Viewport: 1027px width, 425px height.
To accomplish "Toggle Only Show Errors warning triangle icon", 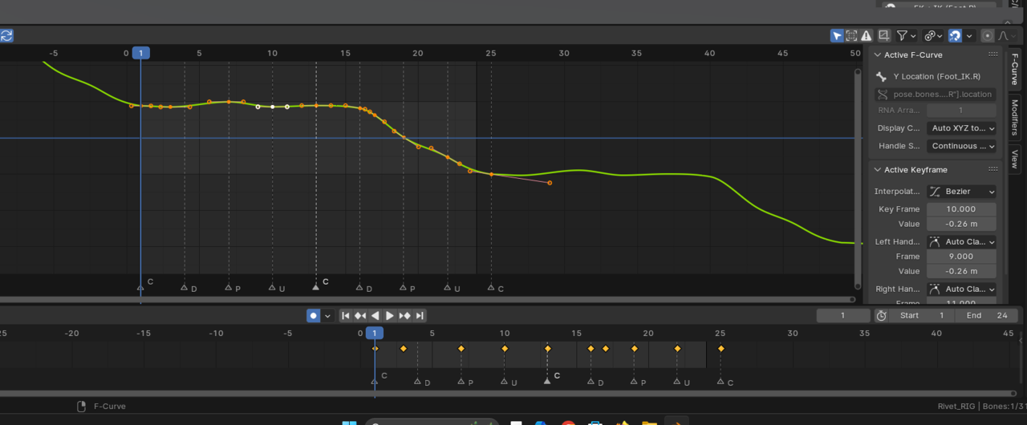I will [x=867, y=35].
